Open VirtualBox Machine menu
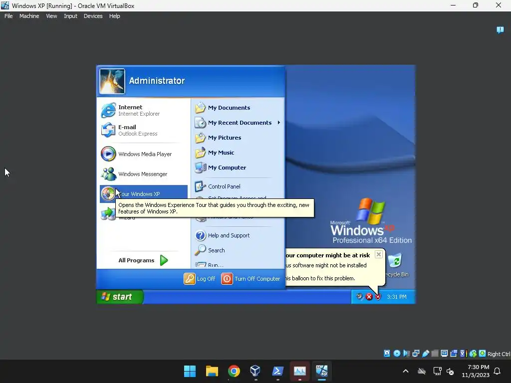 [x=29, y=16]
